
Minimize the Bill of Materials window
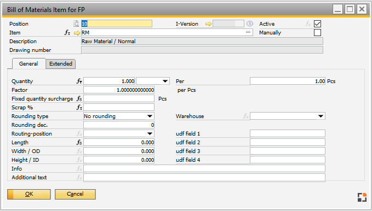[337, 9]
